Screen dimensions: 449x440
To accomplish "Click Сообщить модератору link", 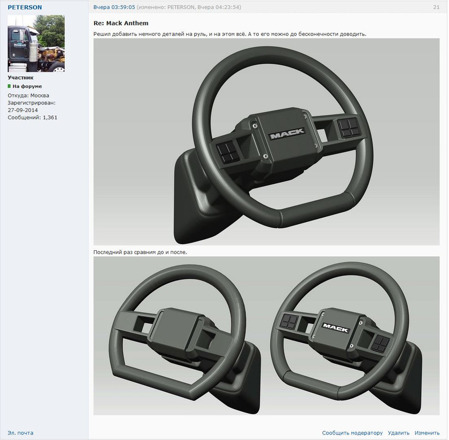I will tap(352, 433).
